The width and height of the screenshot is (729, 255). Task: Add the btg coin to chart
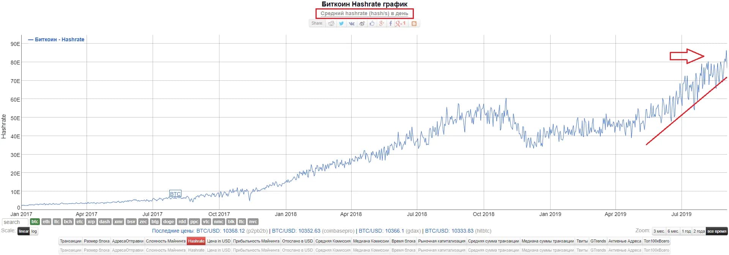(x=155, y=222)
